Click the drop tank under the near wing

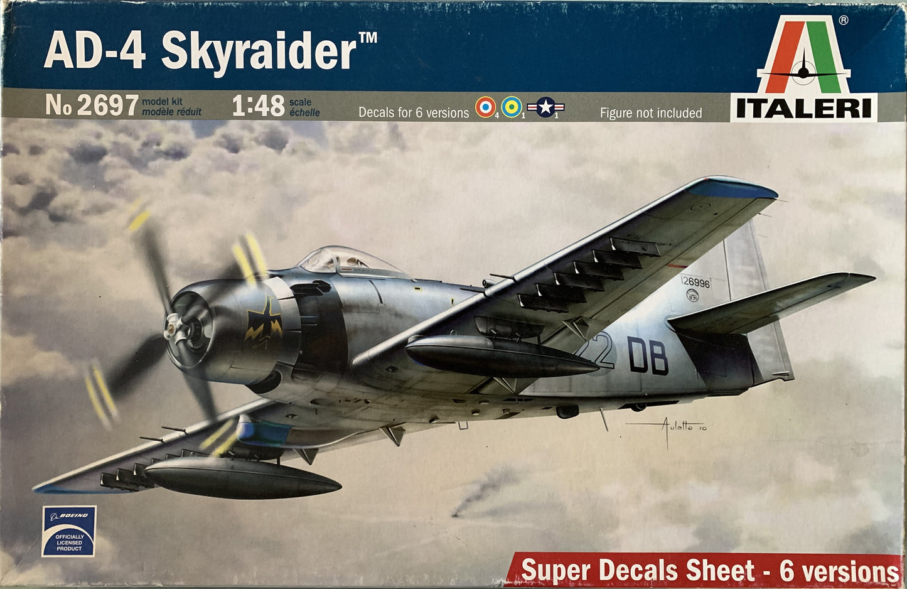click(499, 357)
